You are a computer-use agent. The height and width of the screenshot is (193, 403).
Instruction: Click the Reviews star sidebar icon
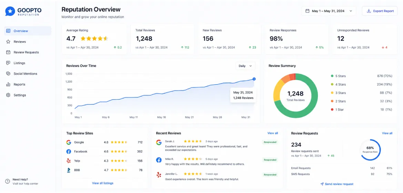tap(8, 42)
